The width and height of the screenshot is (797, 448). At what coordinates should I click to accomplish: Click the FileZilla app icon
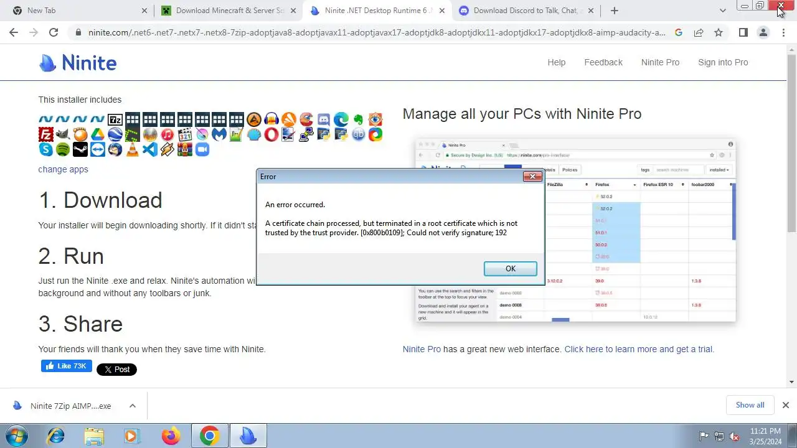(46, 134)
